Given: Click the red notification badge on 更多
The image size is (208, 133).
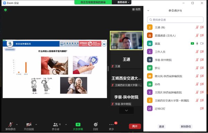Looking at the screenshot, I should [x=116, y=123].
